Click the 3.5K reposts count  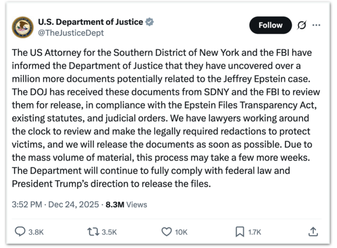[x=110, y=232]
